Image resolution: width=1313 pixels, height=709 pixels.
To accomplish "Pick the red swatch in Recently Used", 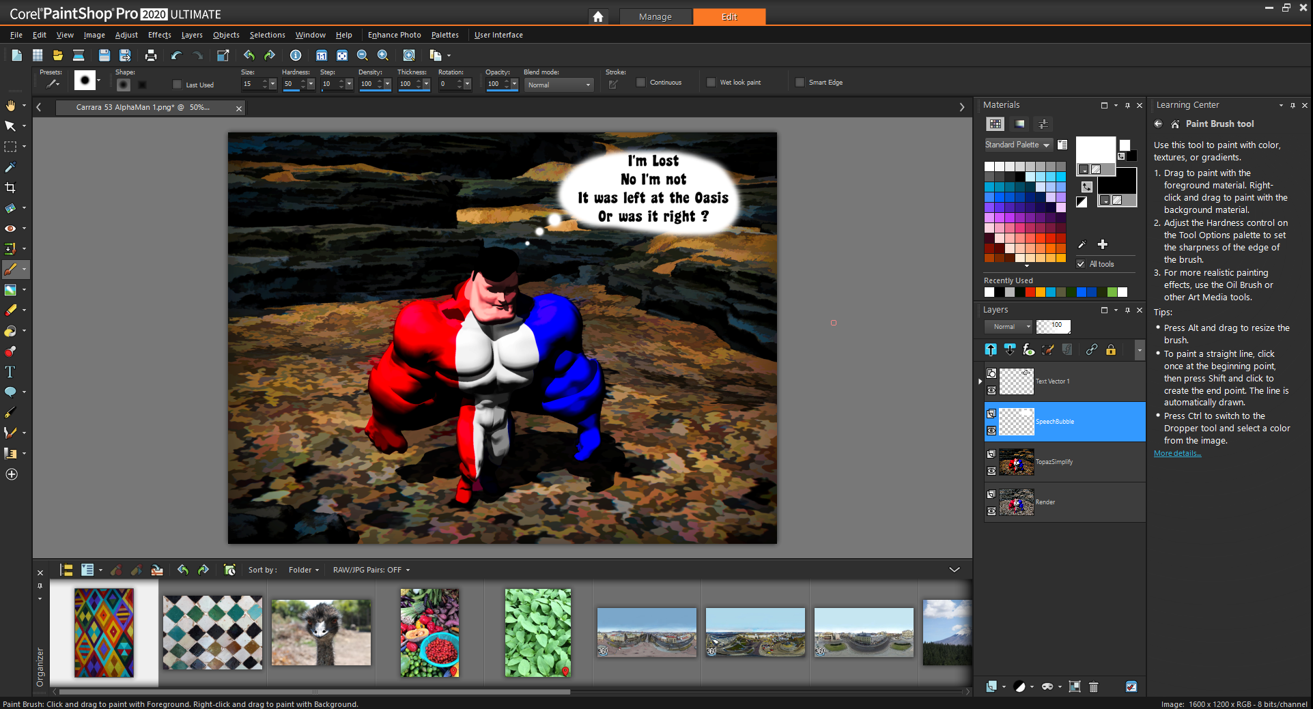I will coord(1030,292).
